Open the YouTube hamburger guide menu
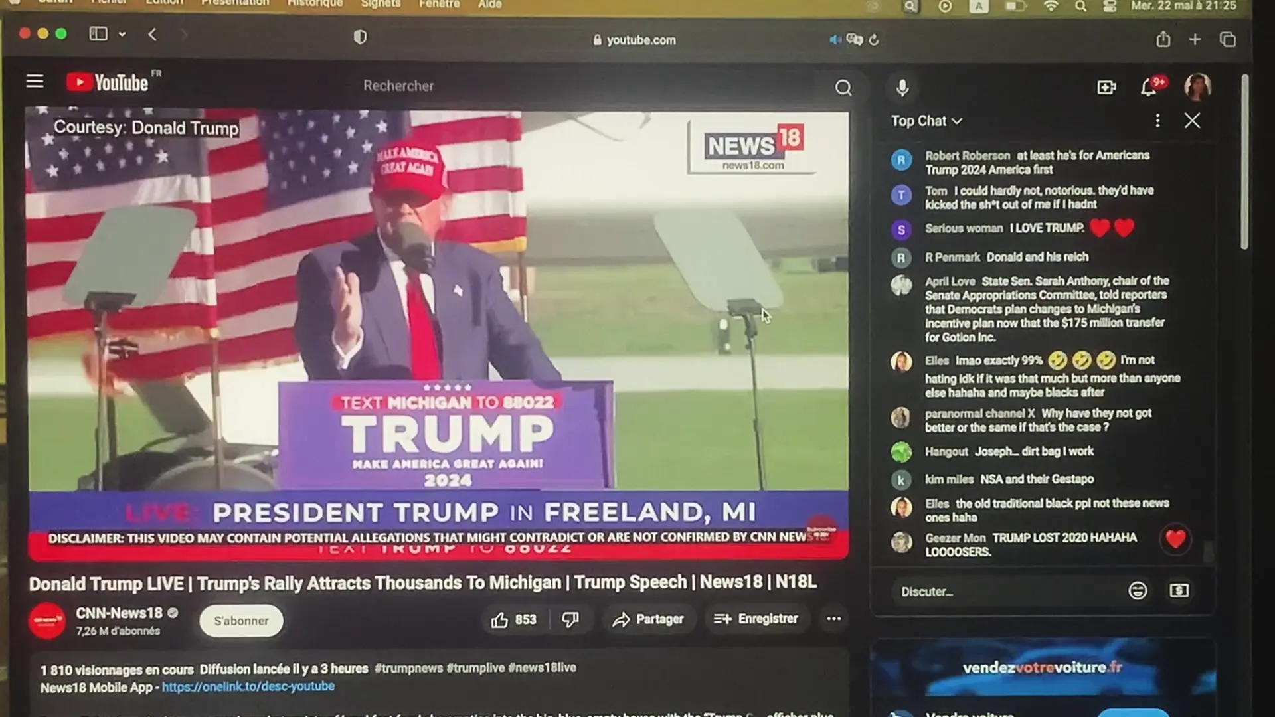Image resolution: width=1275 pixels, height=717 pixels. tap(35, 82)
